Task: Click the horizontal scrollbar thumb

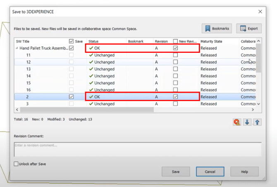Action: [x=87, y=109]
